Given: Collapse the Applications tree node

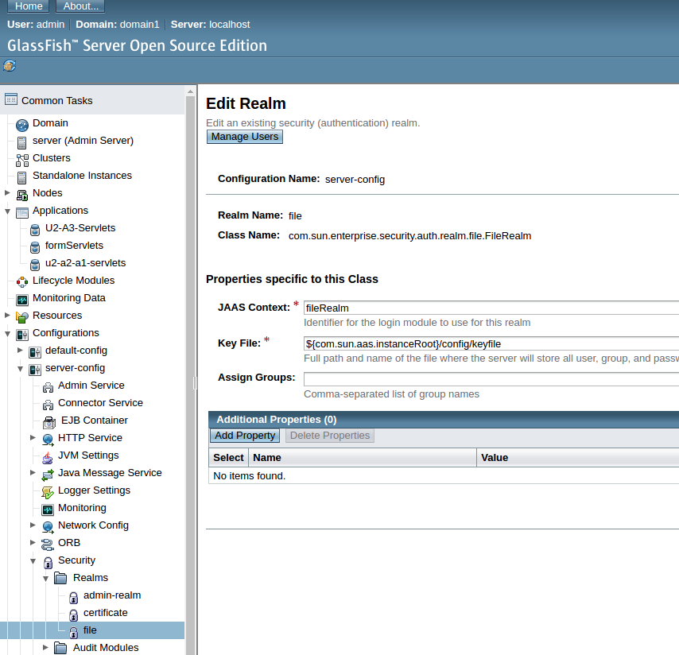Looking at the screenshot, I should 7,211.
